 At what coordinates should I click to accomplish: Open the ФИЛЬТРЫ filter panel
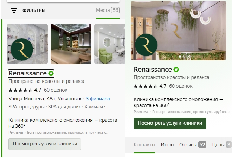34,11
